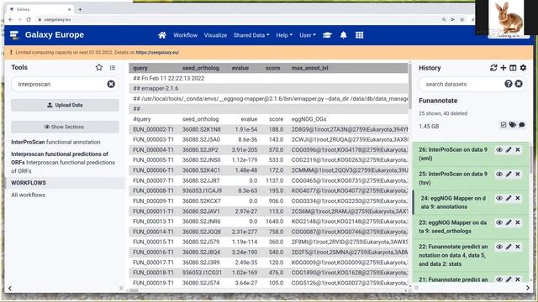The image size is (538, 302).
Task: View data of dataset 23 seed_orthologs
Action: point(499,222)
